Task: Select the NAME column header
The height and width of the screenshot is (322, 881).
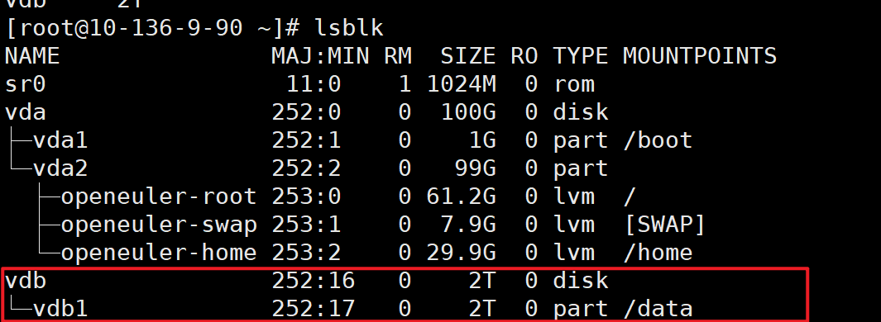Action: click(x=32, y=56)
